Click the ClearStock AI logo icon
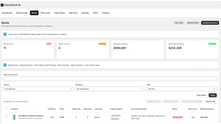221x124 pixels. coord(2,5)
